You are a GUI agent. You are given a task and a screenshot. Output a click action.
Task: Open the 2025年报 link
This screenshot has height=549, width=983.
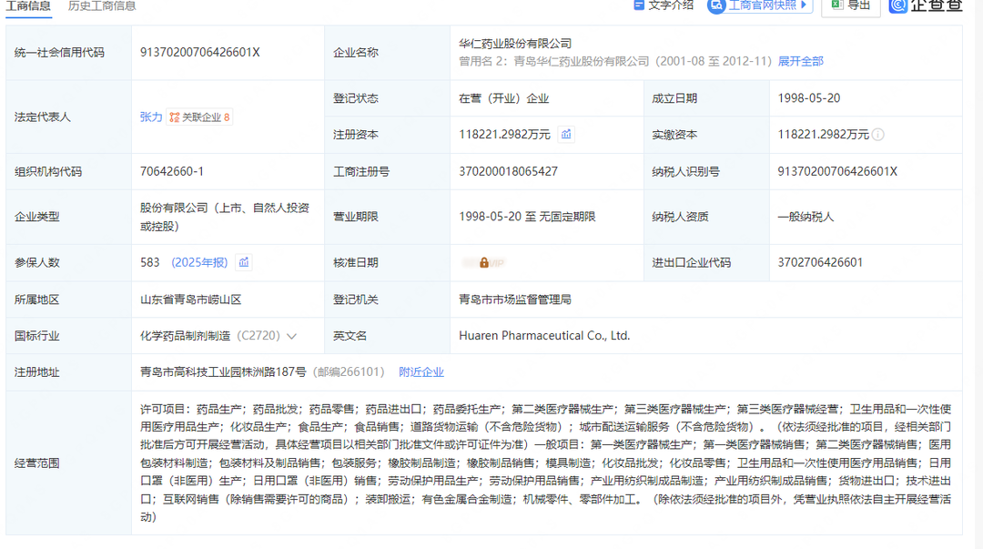(x=199, y=262)
